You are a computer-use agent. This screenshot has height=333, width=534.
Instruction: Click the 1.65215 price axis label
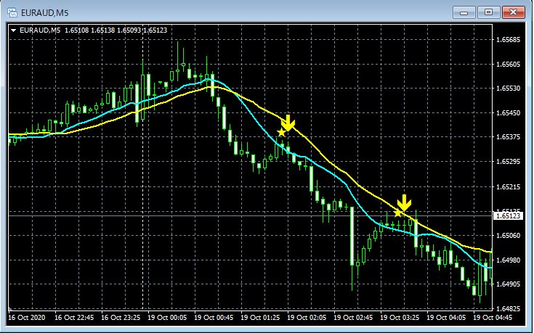coord(508,186)
